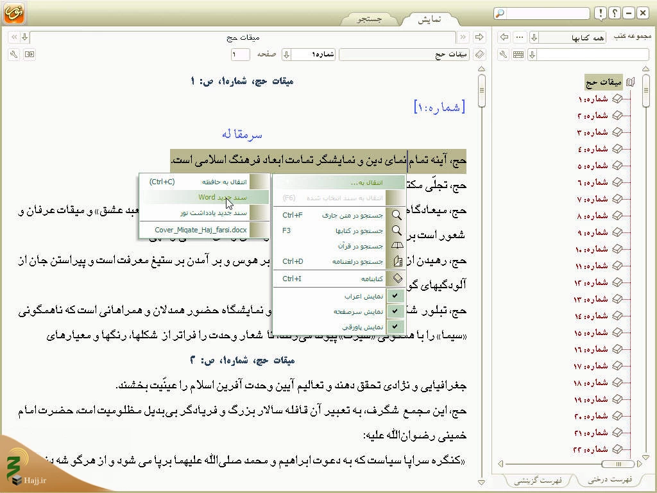Click the three-dots button beside همه کتابها
The width and height of the screenshot is (657, 493).
[x=520, y=37]
